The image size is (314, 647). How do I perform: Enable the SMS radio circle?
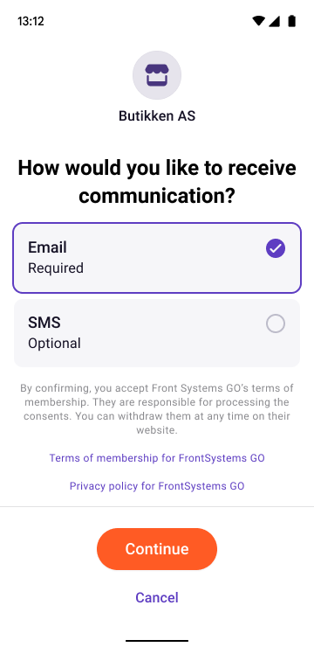[276, 323]
